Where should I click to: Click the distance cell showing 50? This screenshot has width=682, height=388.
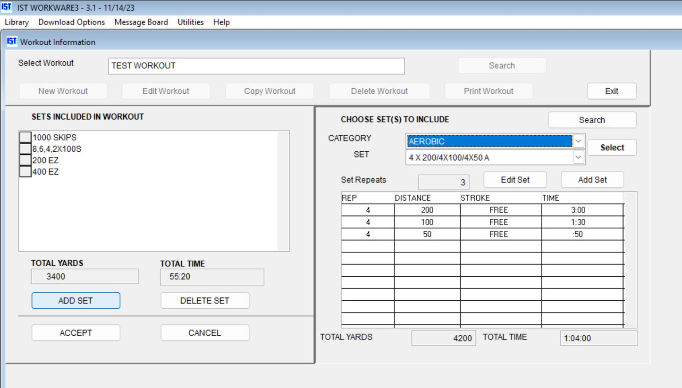[427, 234]
